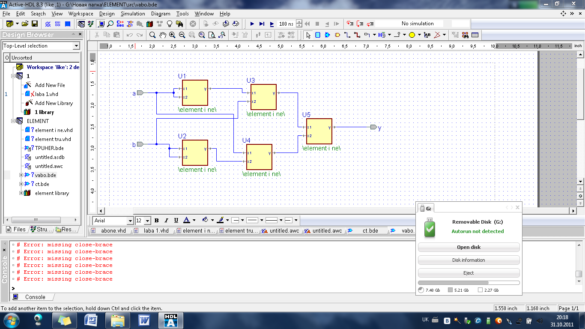The image size is (585, 329).
Task: Choose the select arrow pointer tool
Action: coord(308,35)
